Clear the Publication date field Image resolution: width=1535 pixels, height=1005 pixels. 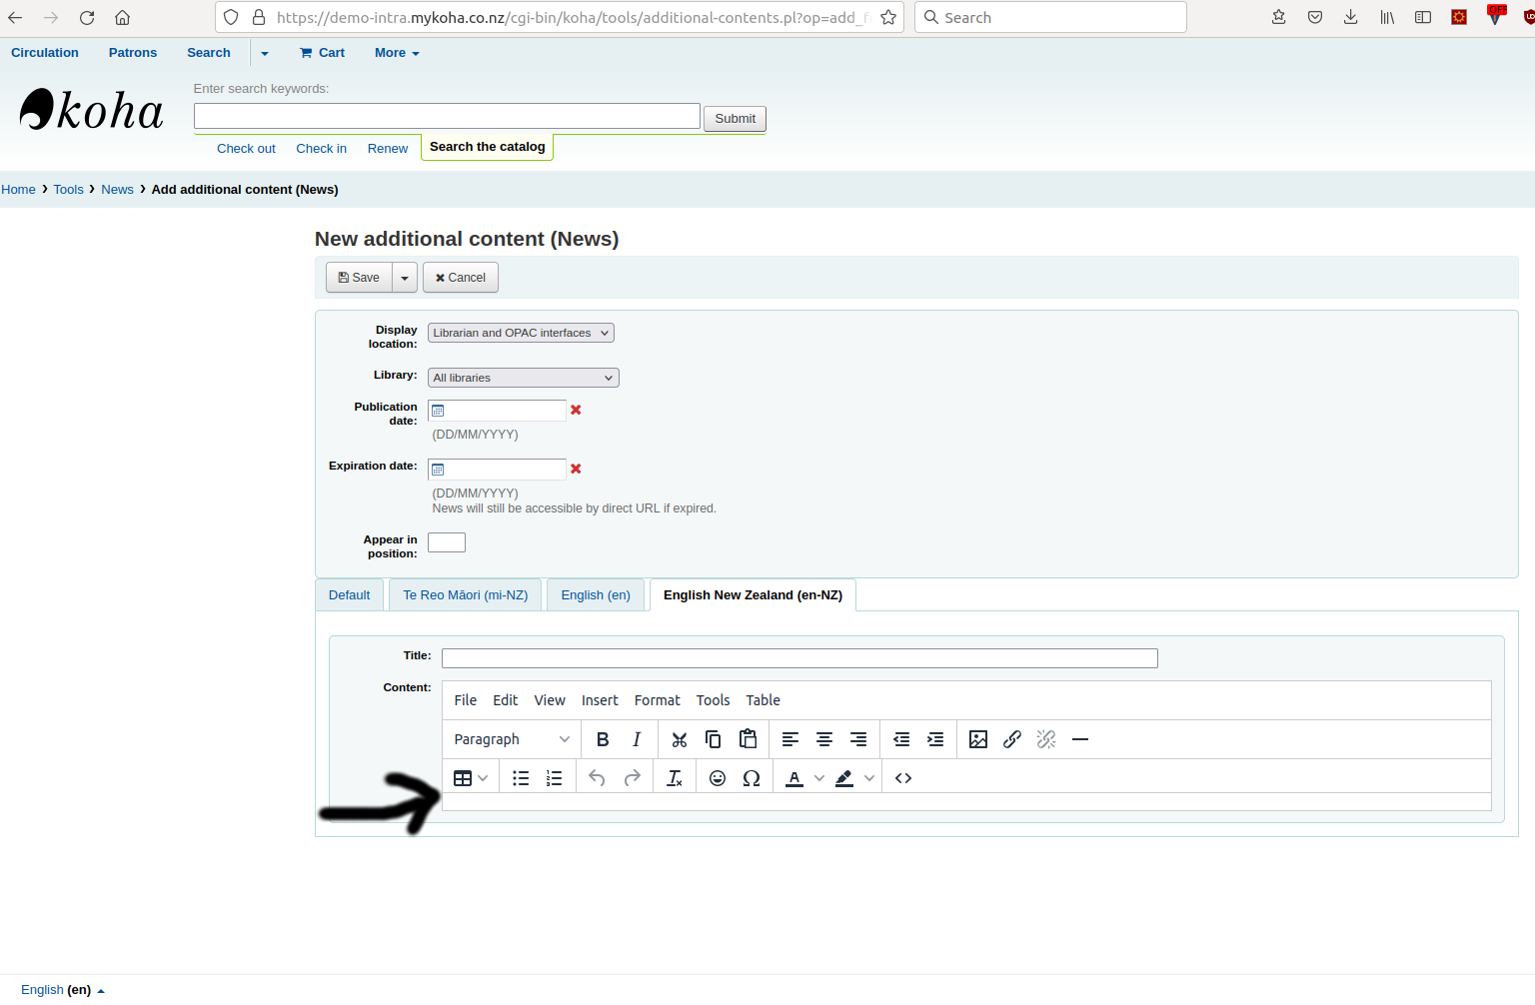(x=576, y=410)
